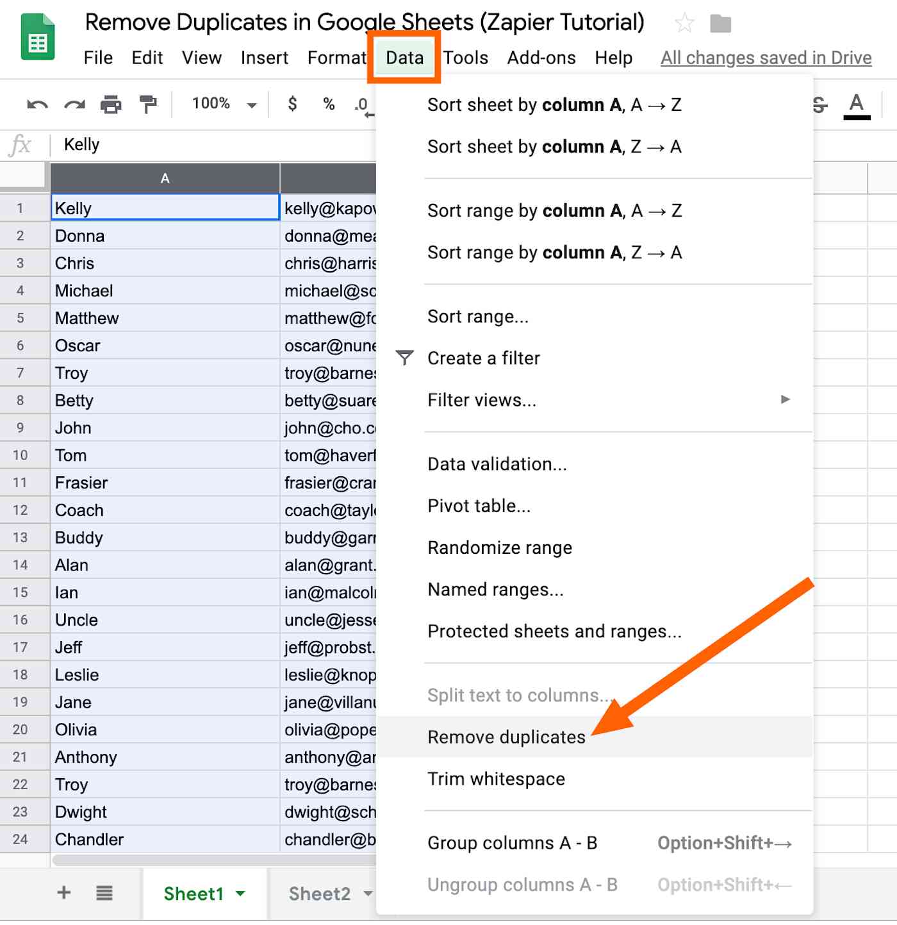Screen dimensions: 897x925
Task: Select the Paint format icon
Action: click(x=148, y=104)
